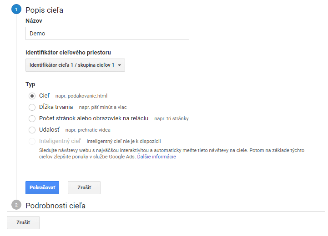Viewport: 328px width, 236px height.
Task: Click the step 1 circle icon
Action: click(x=16, y=10)
